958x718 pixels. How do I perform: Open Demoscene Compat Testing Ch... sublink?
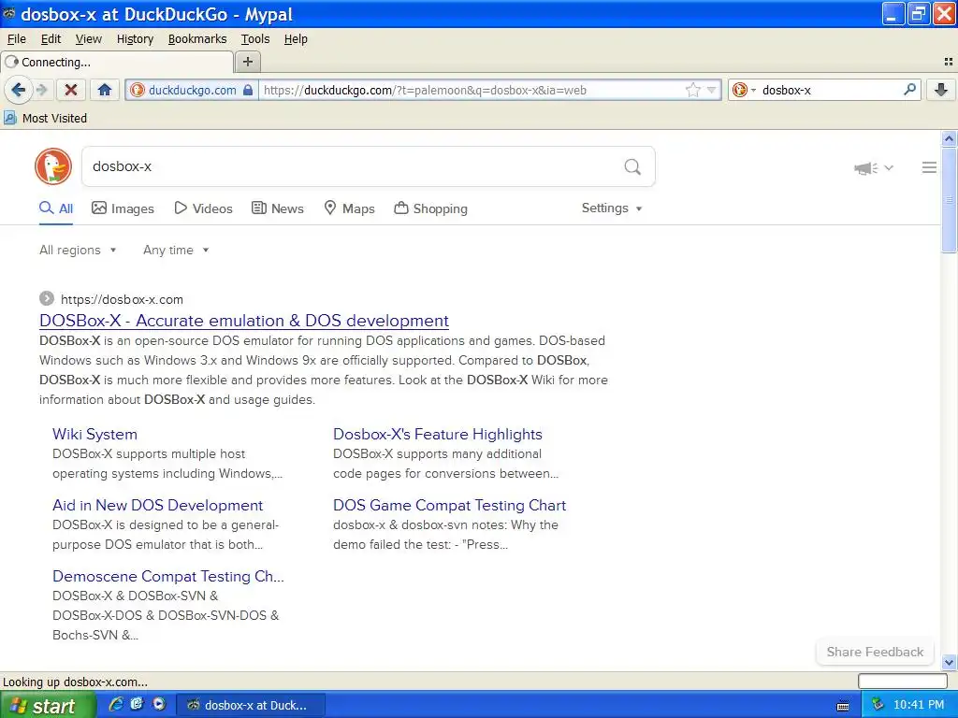click(168, 576)
